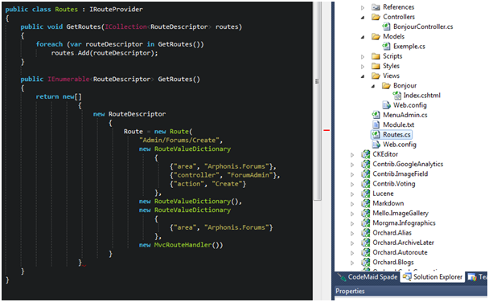Click the Bonjour folder icon
493x302 pixels.
coord(386,85)
